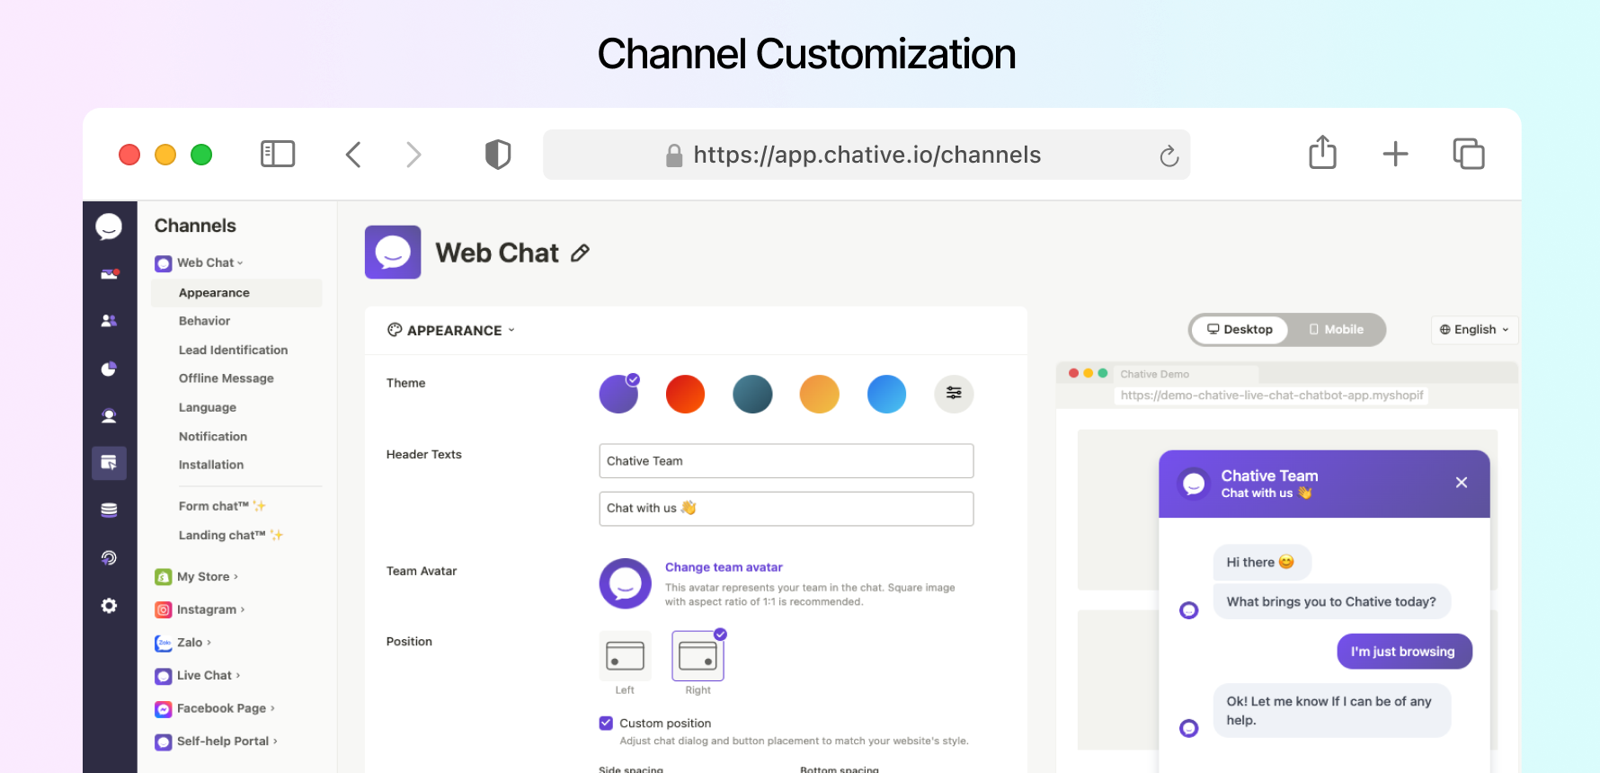Show the tab overview icon
The width and height of the screenshot is (1600, 773).
tap(1469, 154)
